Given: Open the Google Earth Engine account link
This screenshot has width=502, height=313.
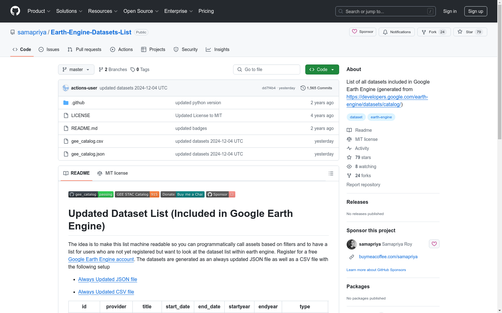Looking at the screenshot, I should coord(101,259).
